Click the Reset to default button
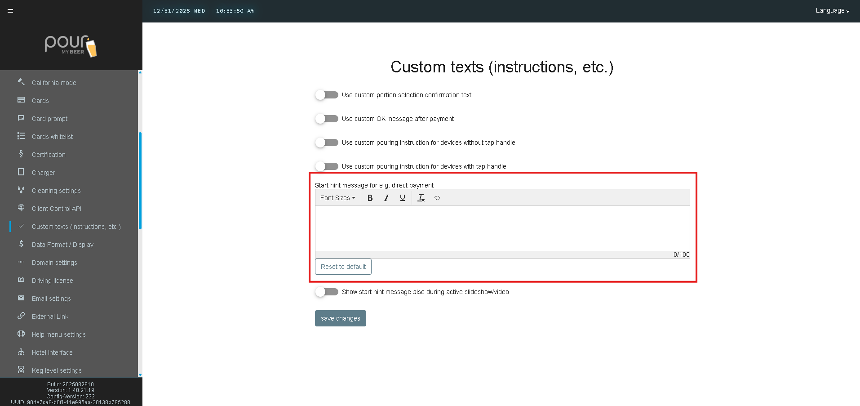The height and width of the screenshot is (406, 860). (343, 267)
